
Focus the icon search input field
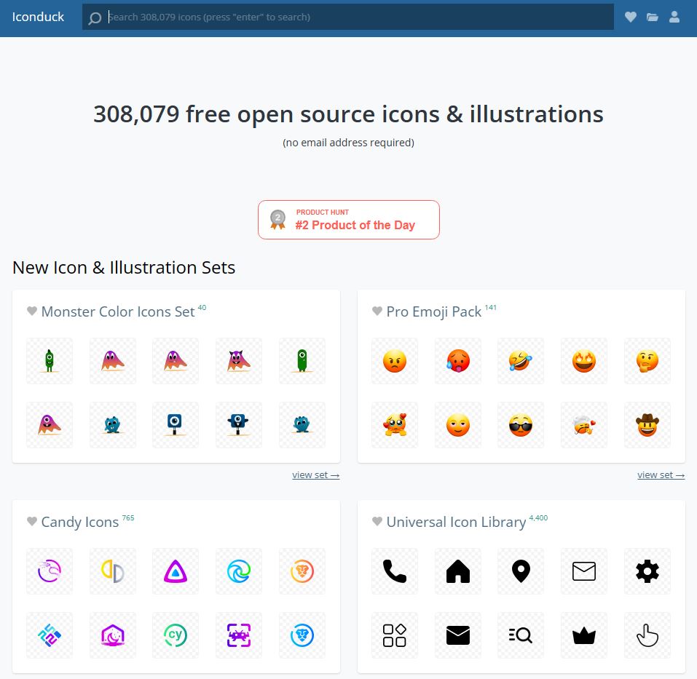point(348,17)
